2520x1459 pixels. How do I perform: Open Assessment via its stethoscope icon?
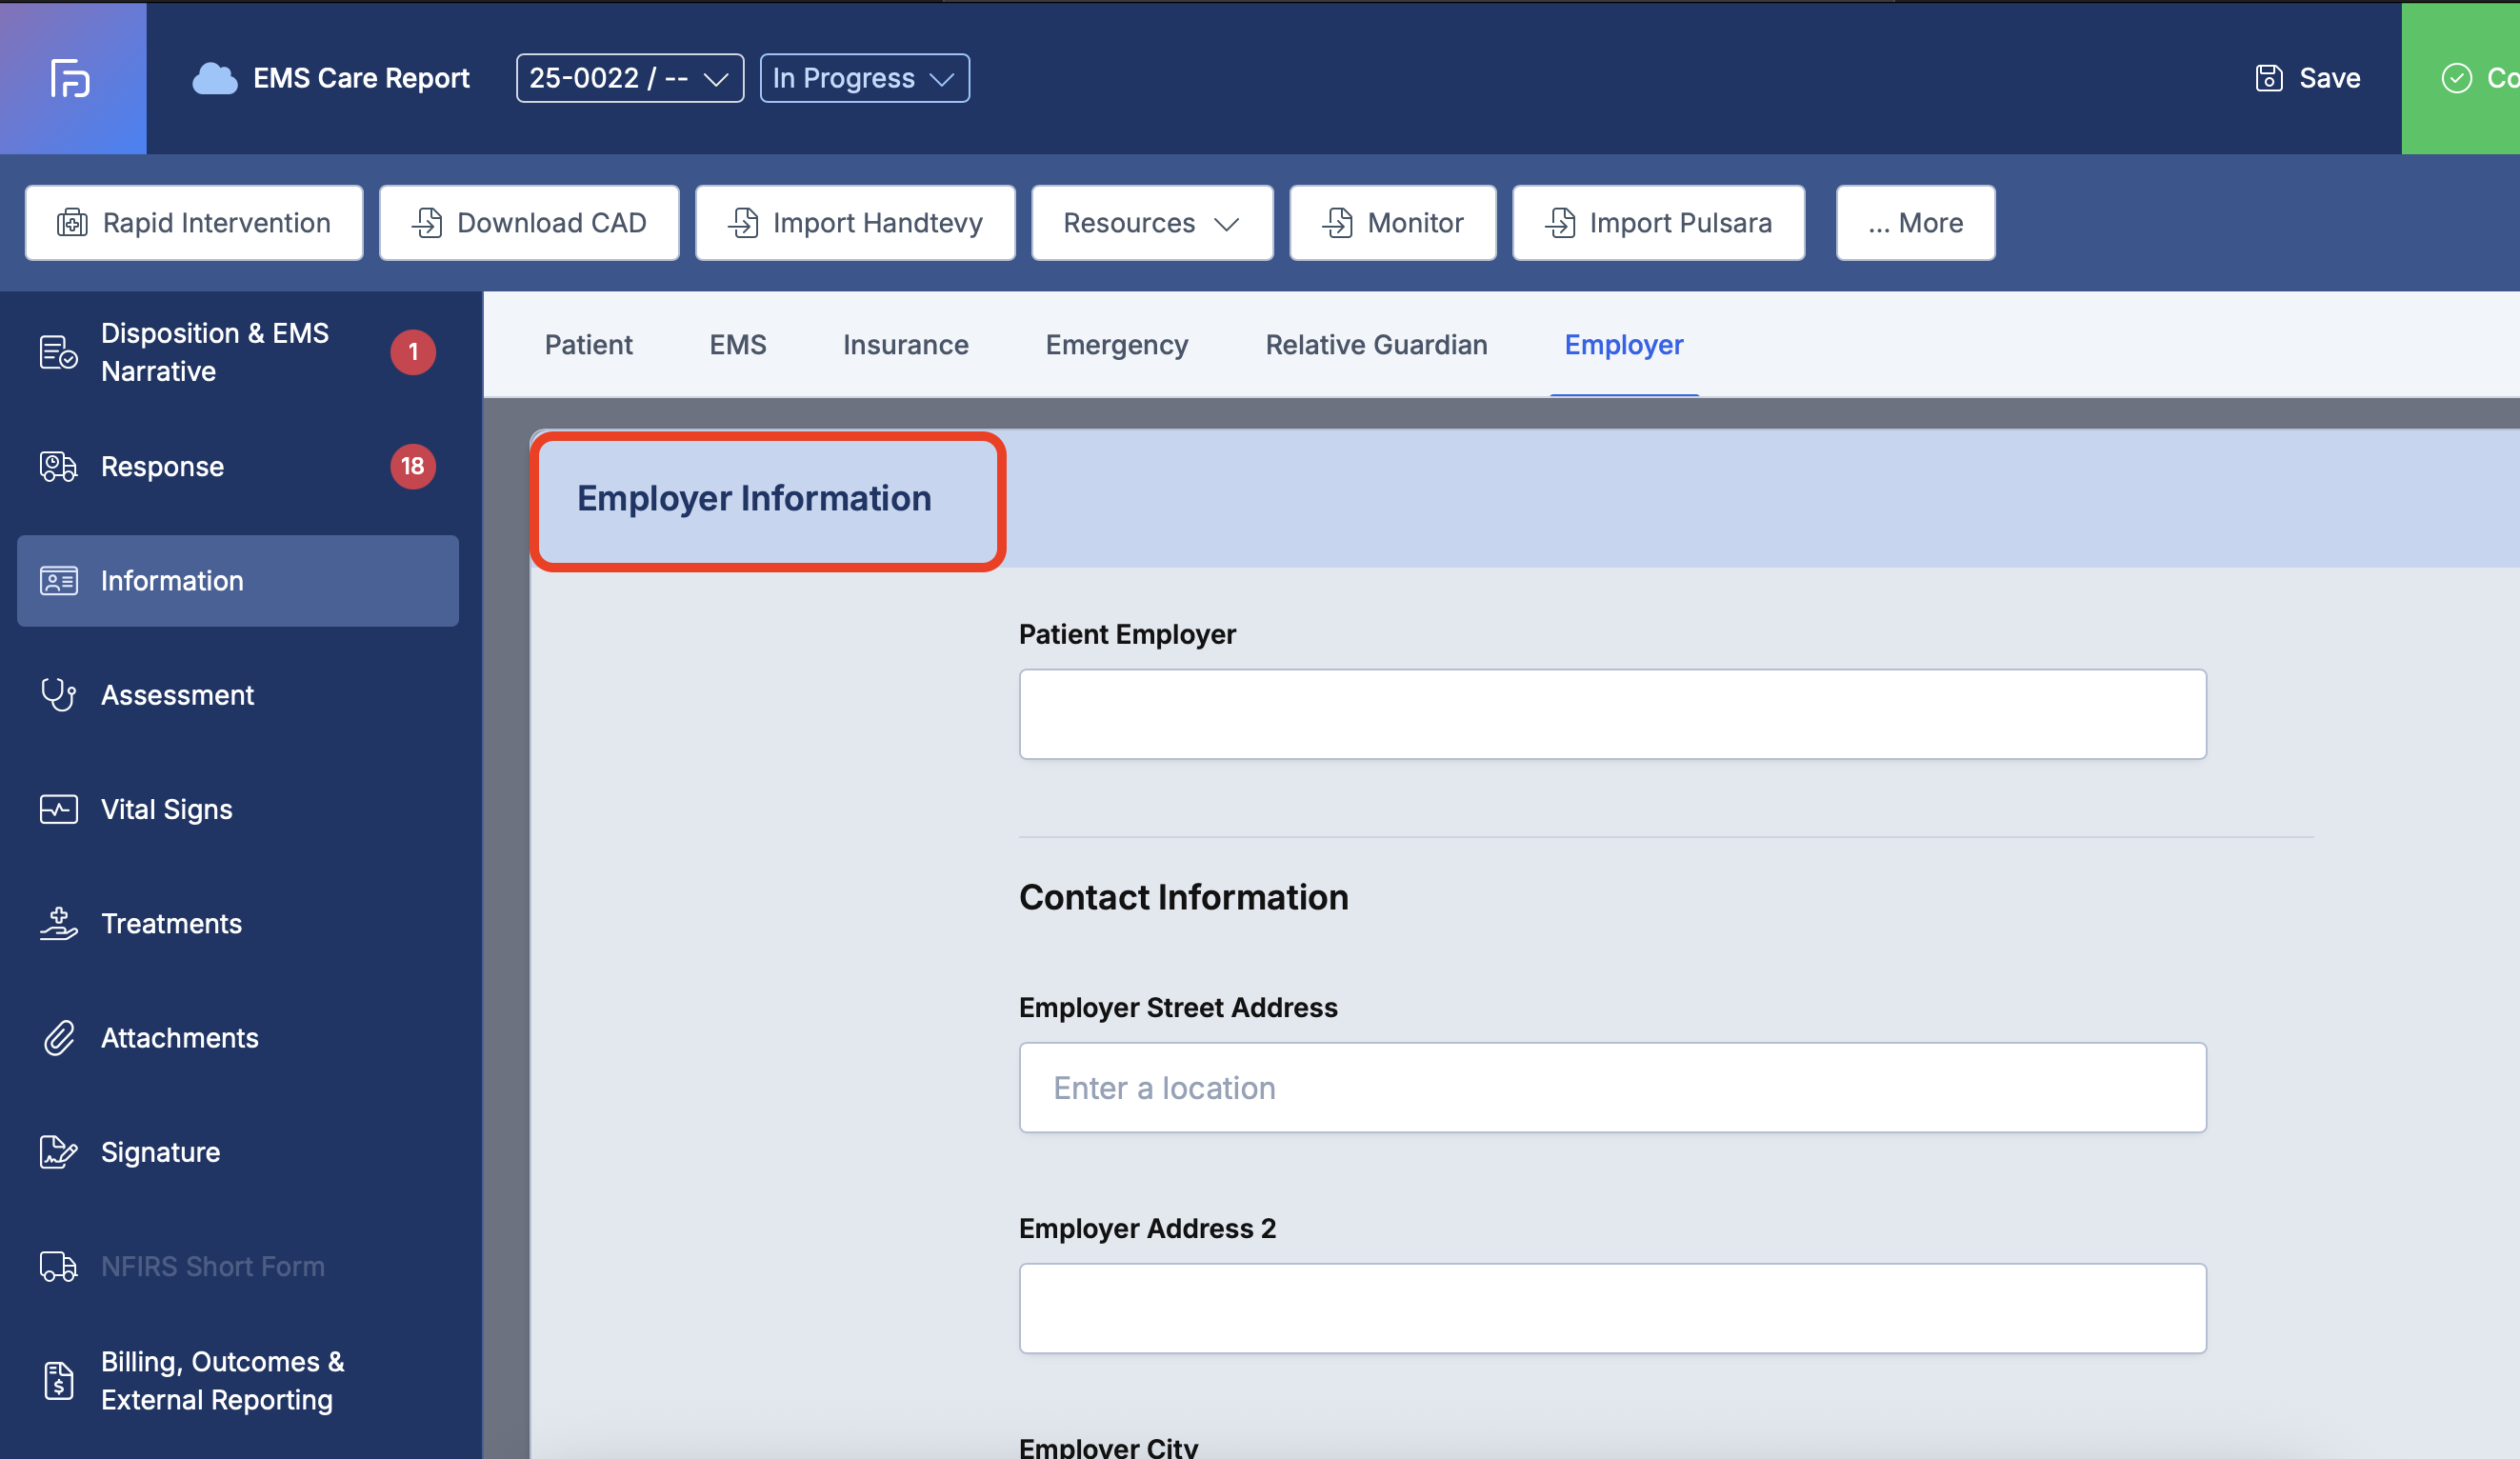pyautogui.click(x=58, y=695)
